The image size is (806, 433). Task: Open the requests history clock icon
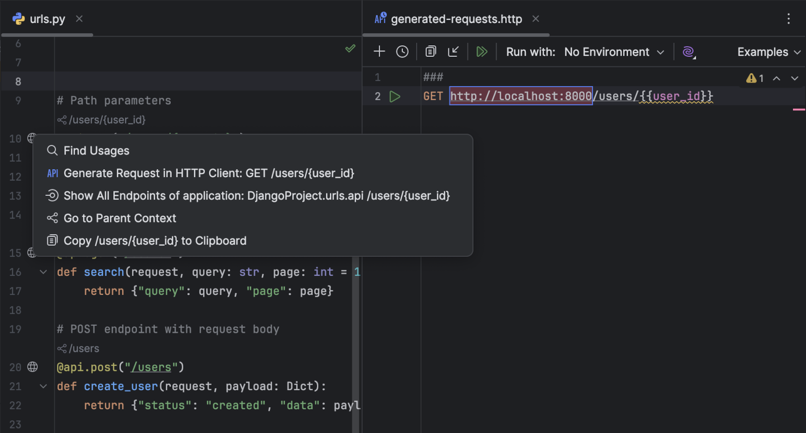402,51
